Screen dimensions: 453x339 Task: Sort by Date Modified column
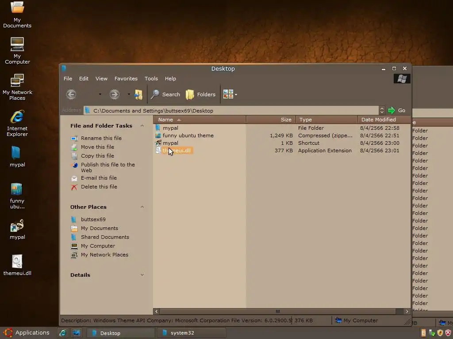tap(384, 120)
